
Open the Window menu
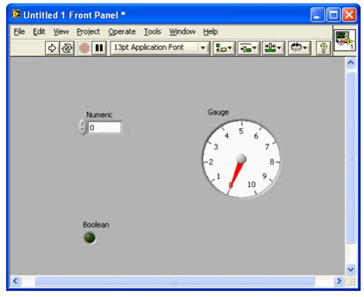pos(182,31)
